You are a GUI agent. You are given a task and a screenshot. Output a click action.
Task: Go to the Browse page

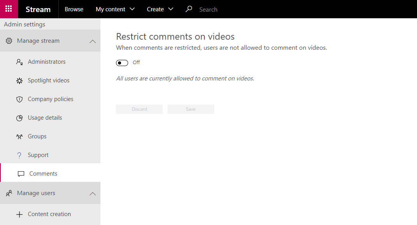tap(74, 9)
